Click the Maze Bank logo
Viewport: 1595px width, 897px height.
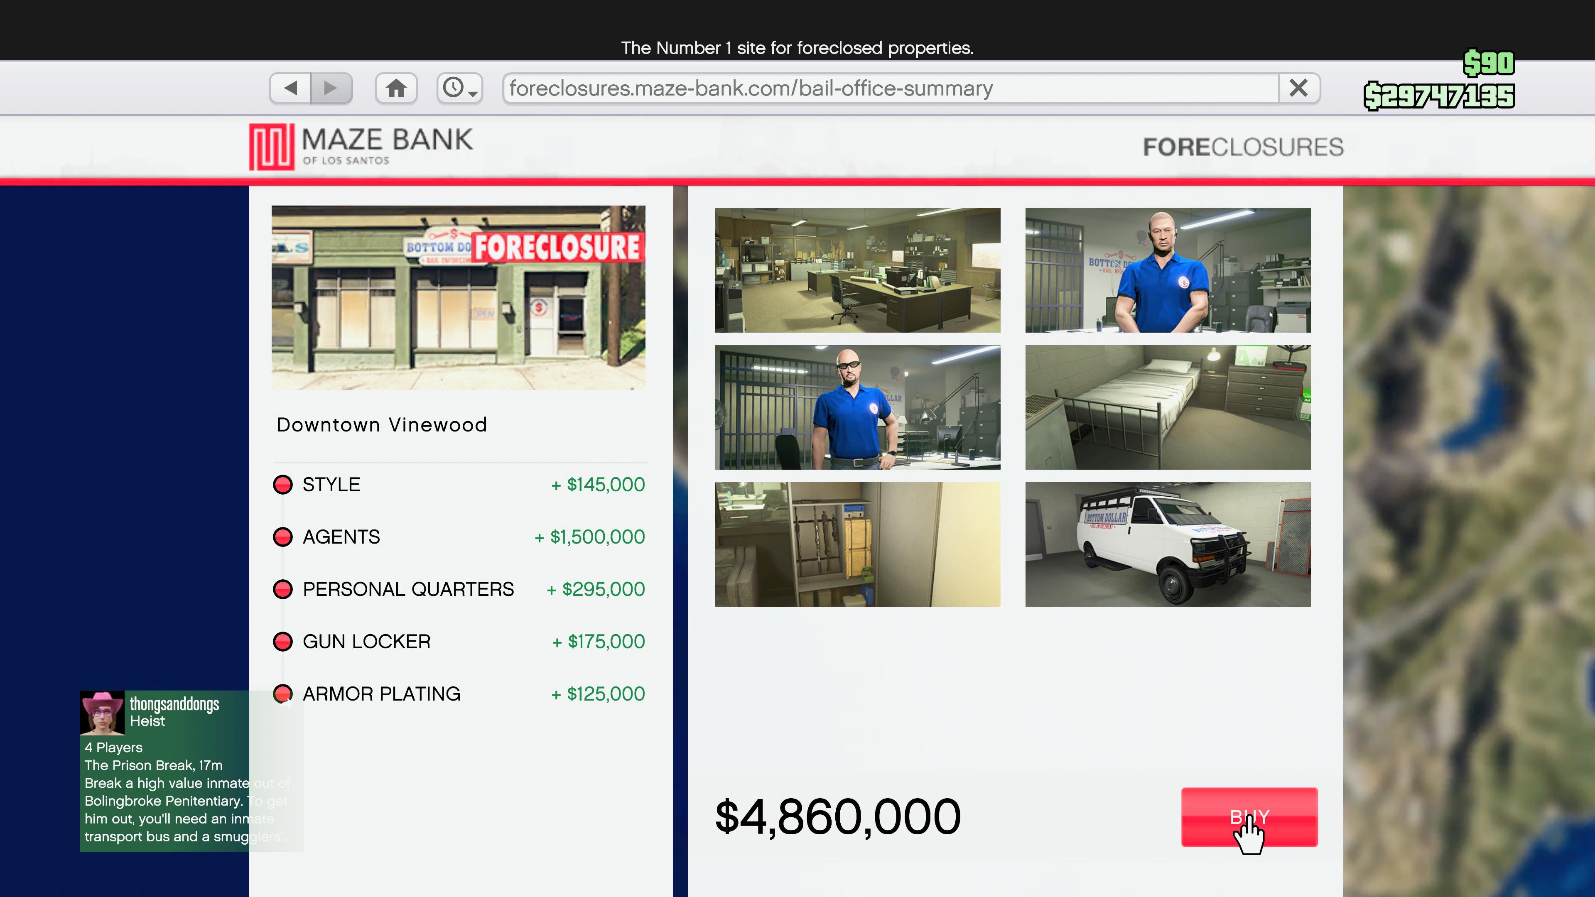point(361,147)
